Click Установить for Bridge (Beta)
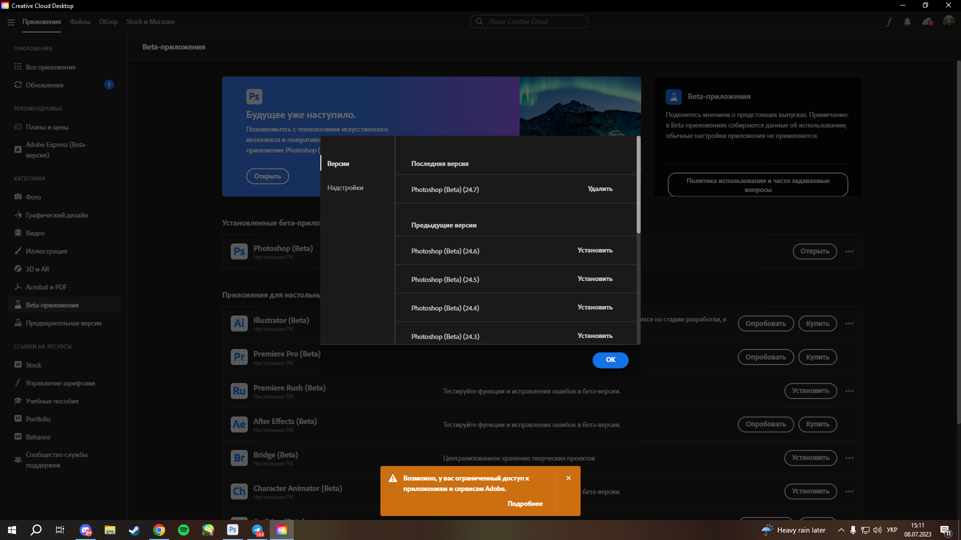 811,458
